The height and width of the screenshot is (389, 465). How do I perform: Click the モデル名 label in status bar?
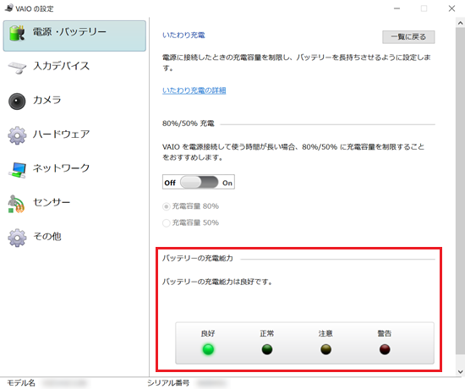(21, 383)
